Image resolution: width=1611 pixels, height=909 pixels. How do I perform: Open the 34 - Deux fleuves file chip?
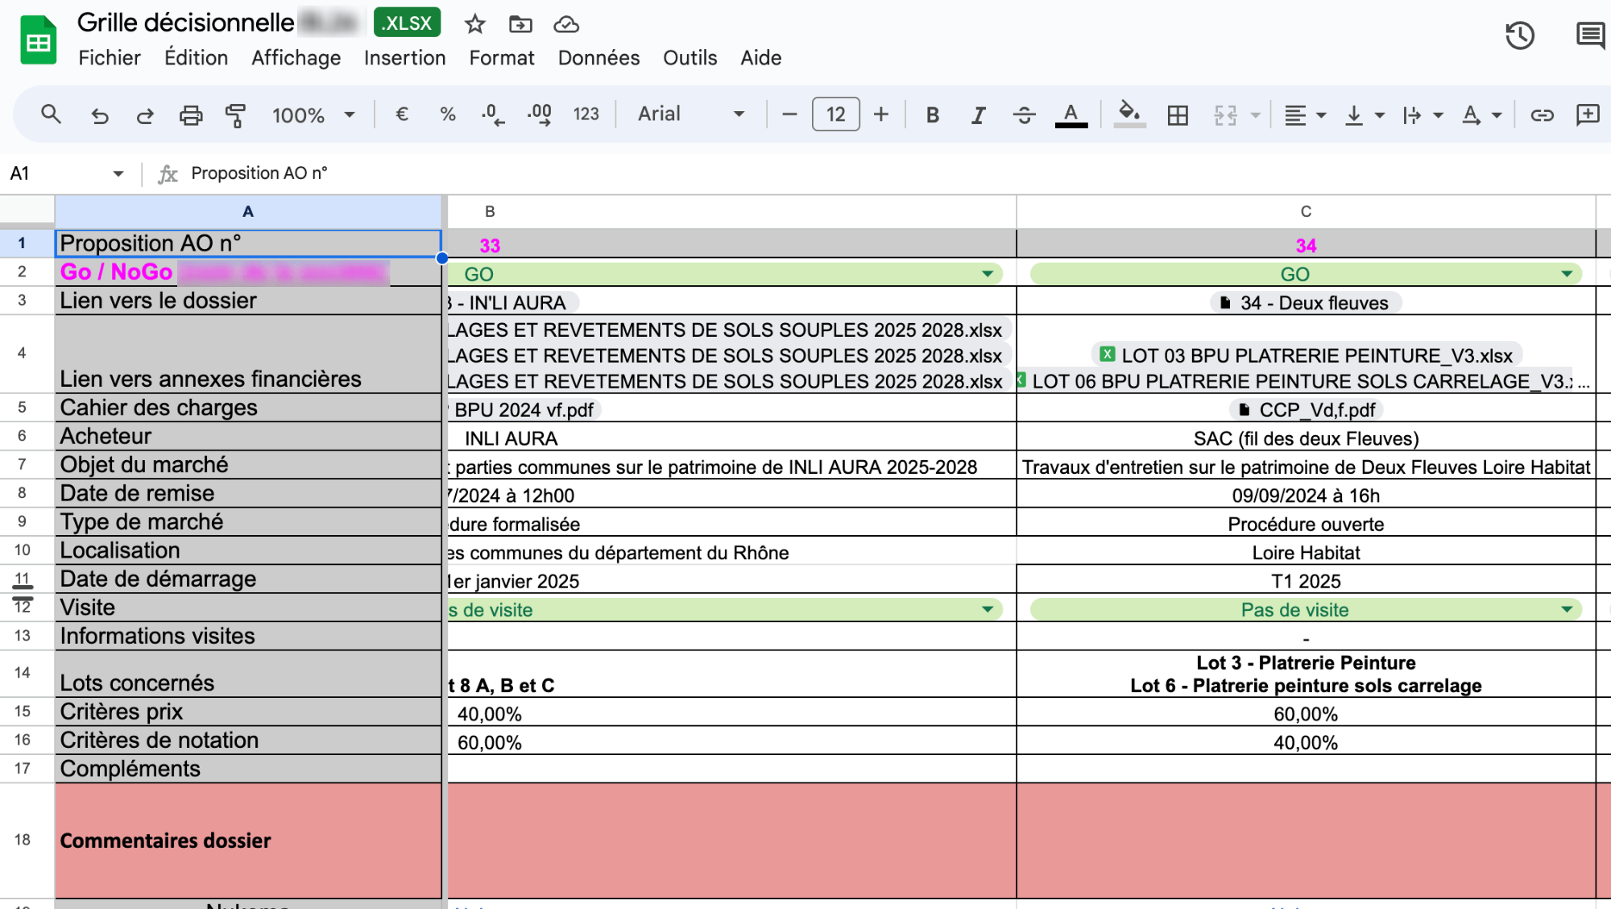[1306, 303]
